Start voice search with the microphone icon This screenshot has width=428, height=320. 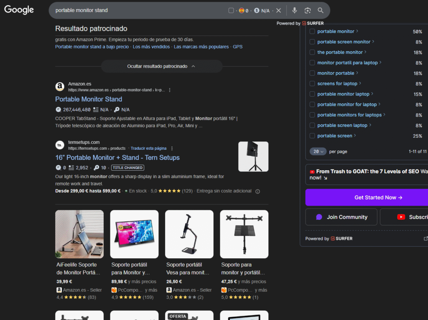(x=295, y=10)
